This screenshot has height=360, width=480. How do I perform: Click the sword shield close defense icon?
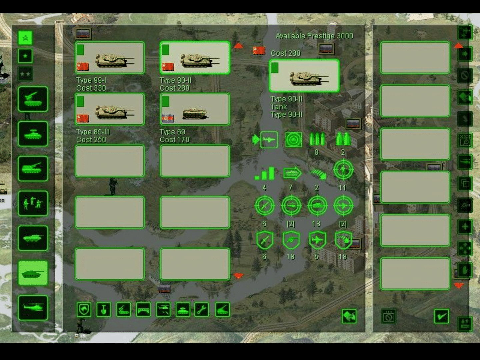click(265, 240)
